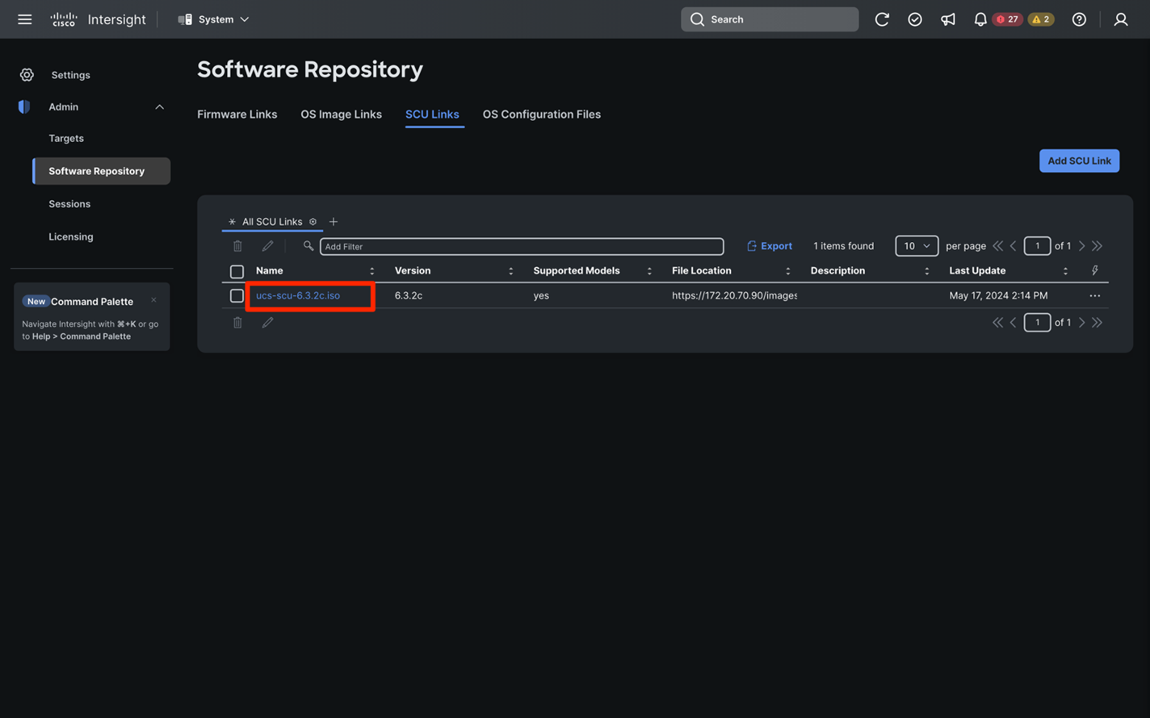Open the All SCU Links view settings icon

(x=313, y=222)
